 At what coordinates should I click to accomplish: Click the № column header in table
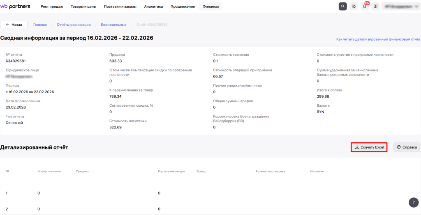pyautogui.click(x=7, y=172)
